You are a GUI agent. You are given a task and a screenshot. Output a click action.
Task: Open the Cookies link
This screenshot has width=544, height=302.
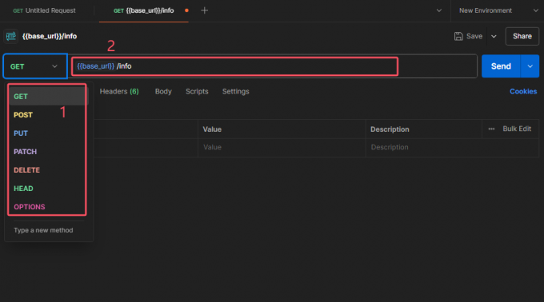[x=523, y=91]
